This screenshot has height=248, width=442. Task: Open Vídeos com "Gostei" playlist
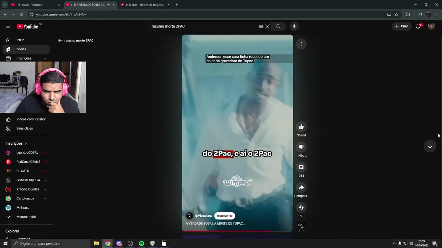click(26, 119)
